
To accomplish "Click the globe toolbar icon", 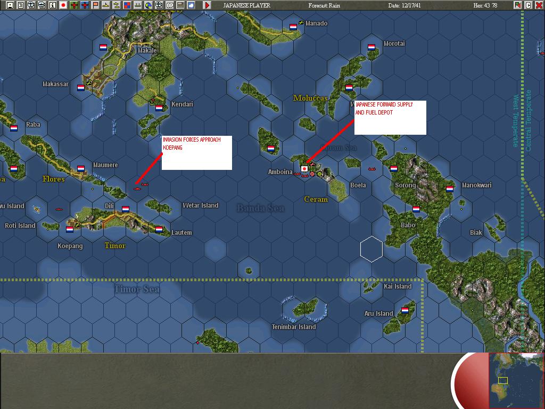I will click(x=148, y=5).
